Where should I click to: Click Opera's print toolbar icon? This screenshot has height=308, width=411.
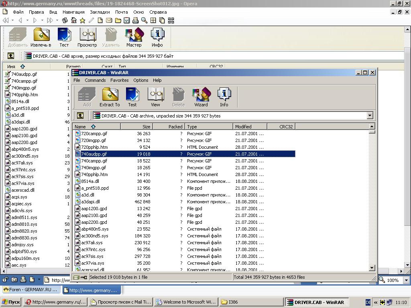135,20
